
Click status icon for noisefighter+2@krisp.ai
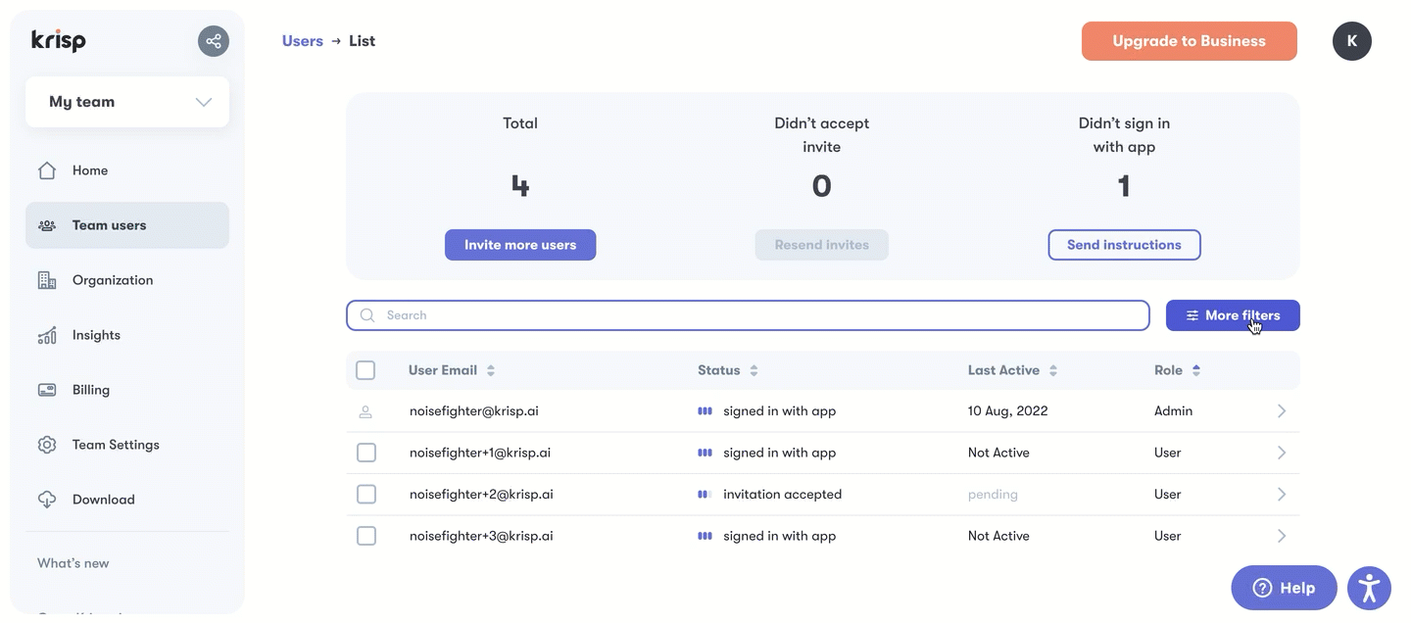(705, 495)
